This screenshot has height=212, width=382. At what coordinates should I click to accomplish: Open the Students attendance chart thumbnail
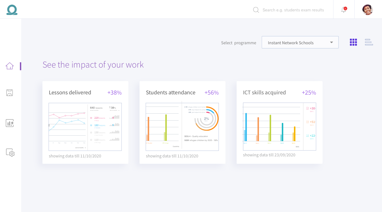182,127
